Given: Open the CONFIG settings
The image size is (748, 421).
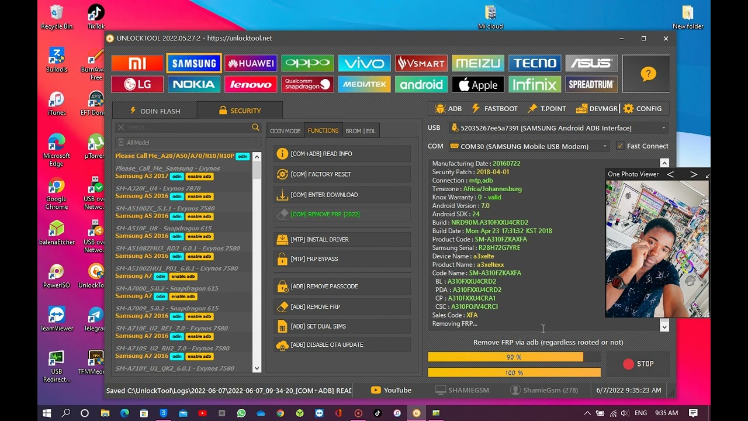Looking at the screenshot, I should tap(643, 109).
